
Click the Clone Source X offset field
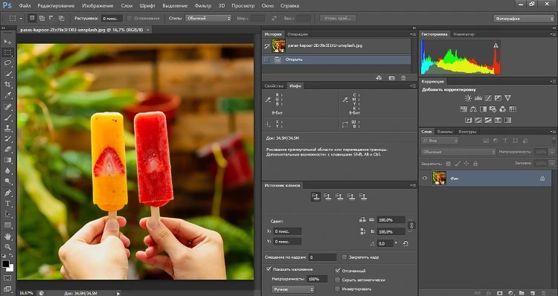tap(287, 231)
